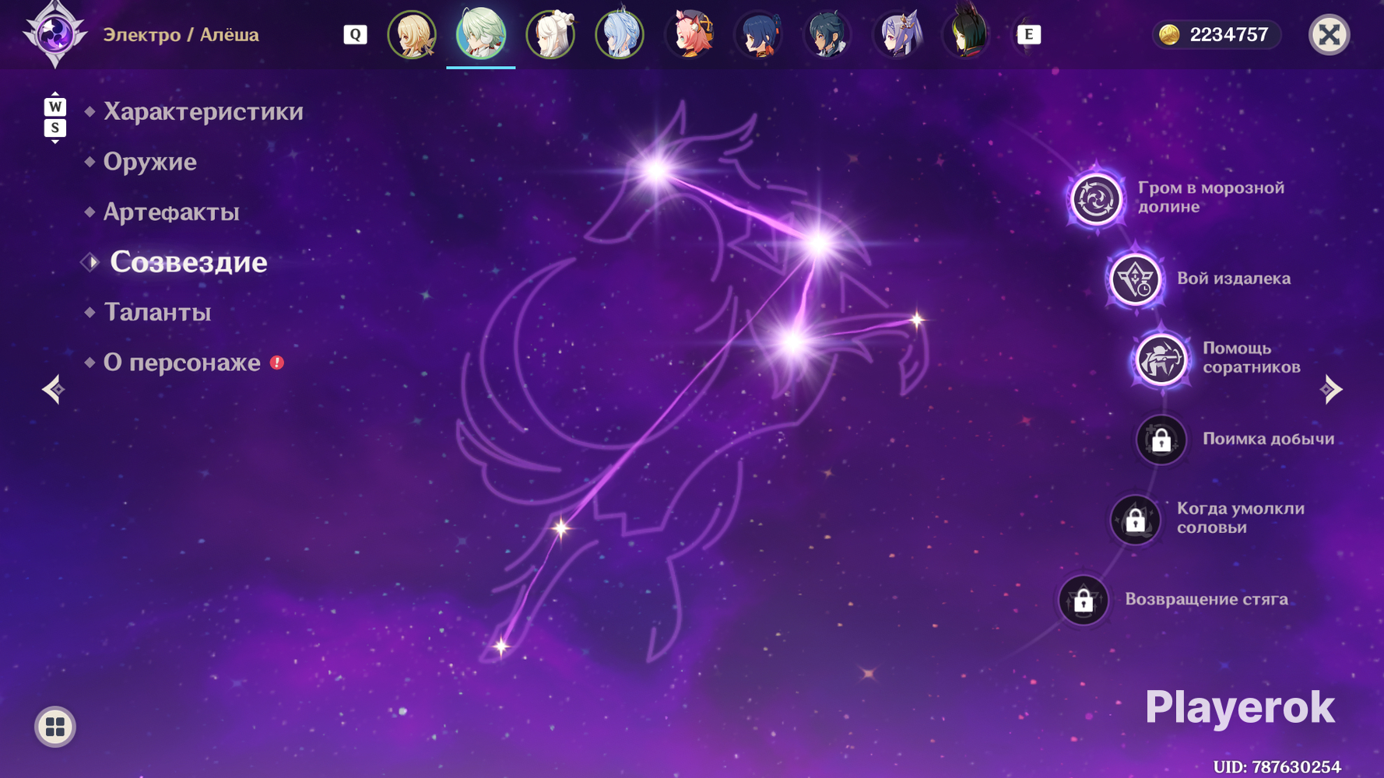The image size is (1384, 778).
Task: Select the locked Поимка добычи constellation
Action: click(1161, 440)
